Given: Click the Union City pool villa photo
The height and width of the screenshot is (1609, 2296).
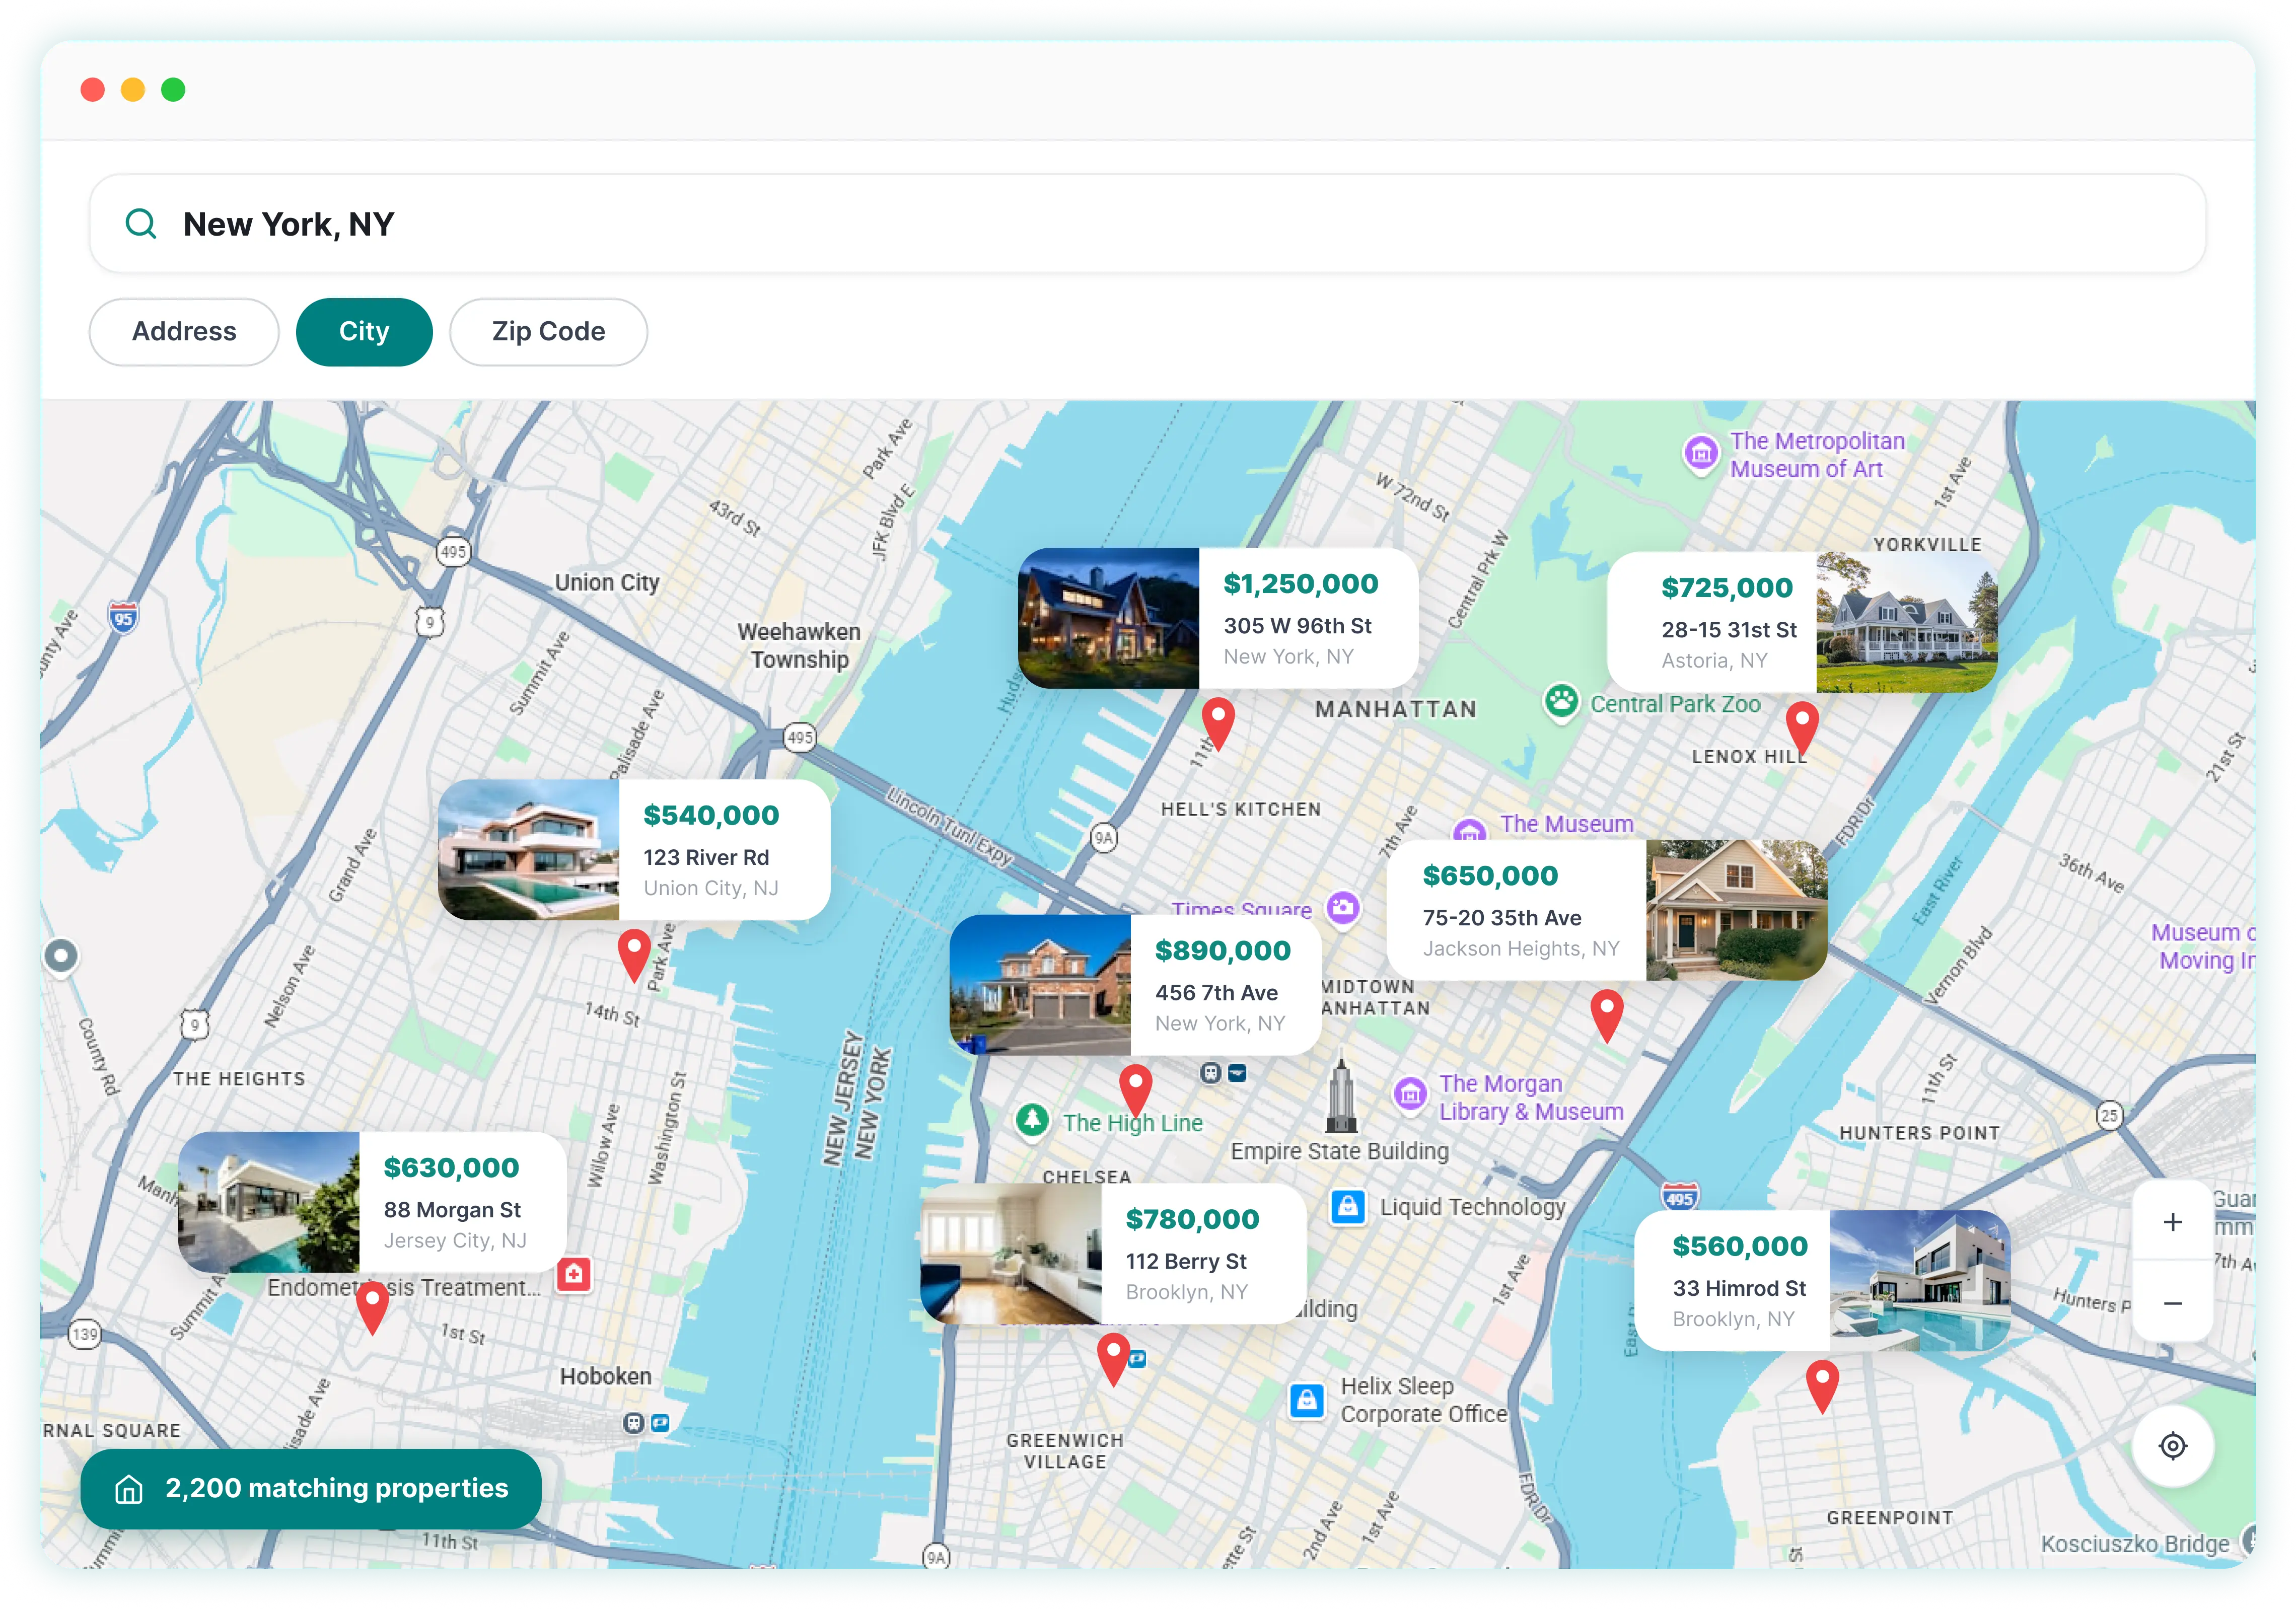Looking at the screenshot, I should (528, 850).
